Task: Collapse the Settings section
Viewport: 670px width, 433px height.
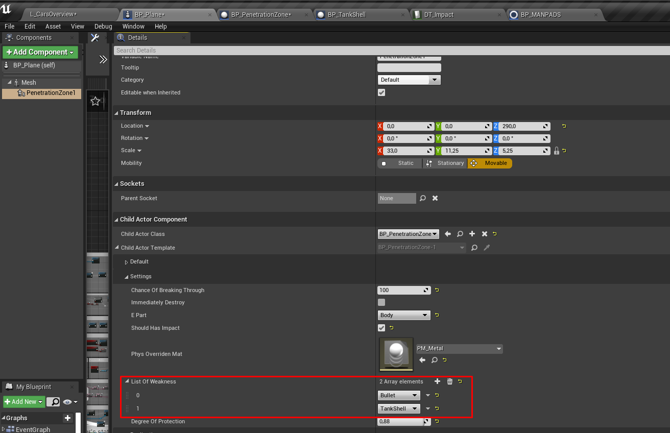Action: point(127,277)
